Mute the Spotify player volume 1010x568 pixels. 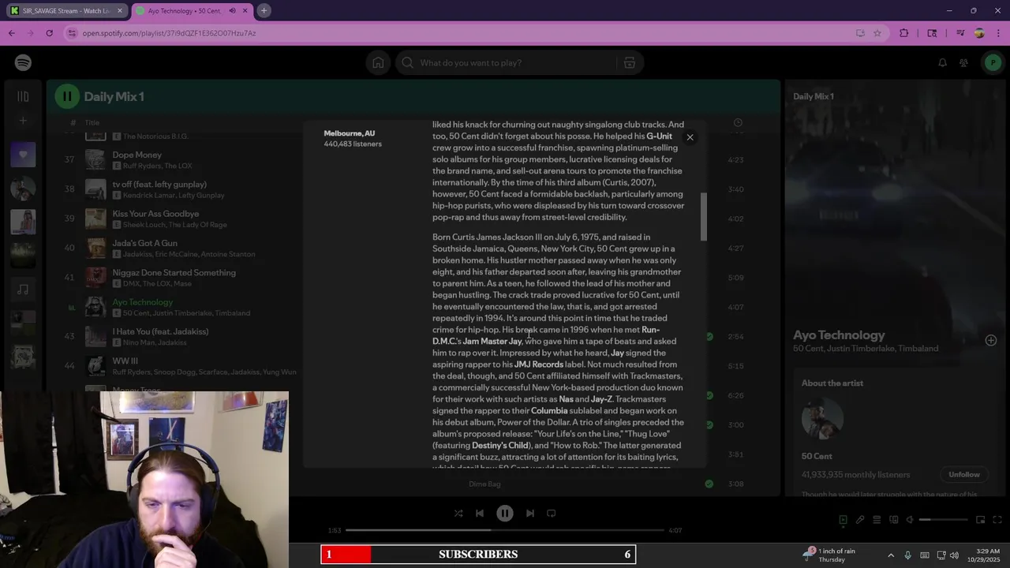tap(910, 520)
